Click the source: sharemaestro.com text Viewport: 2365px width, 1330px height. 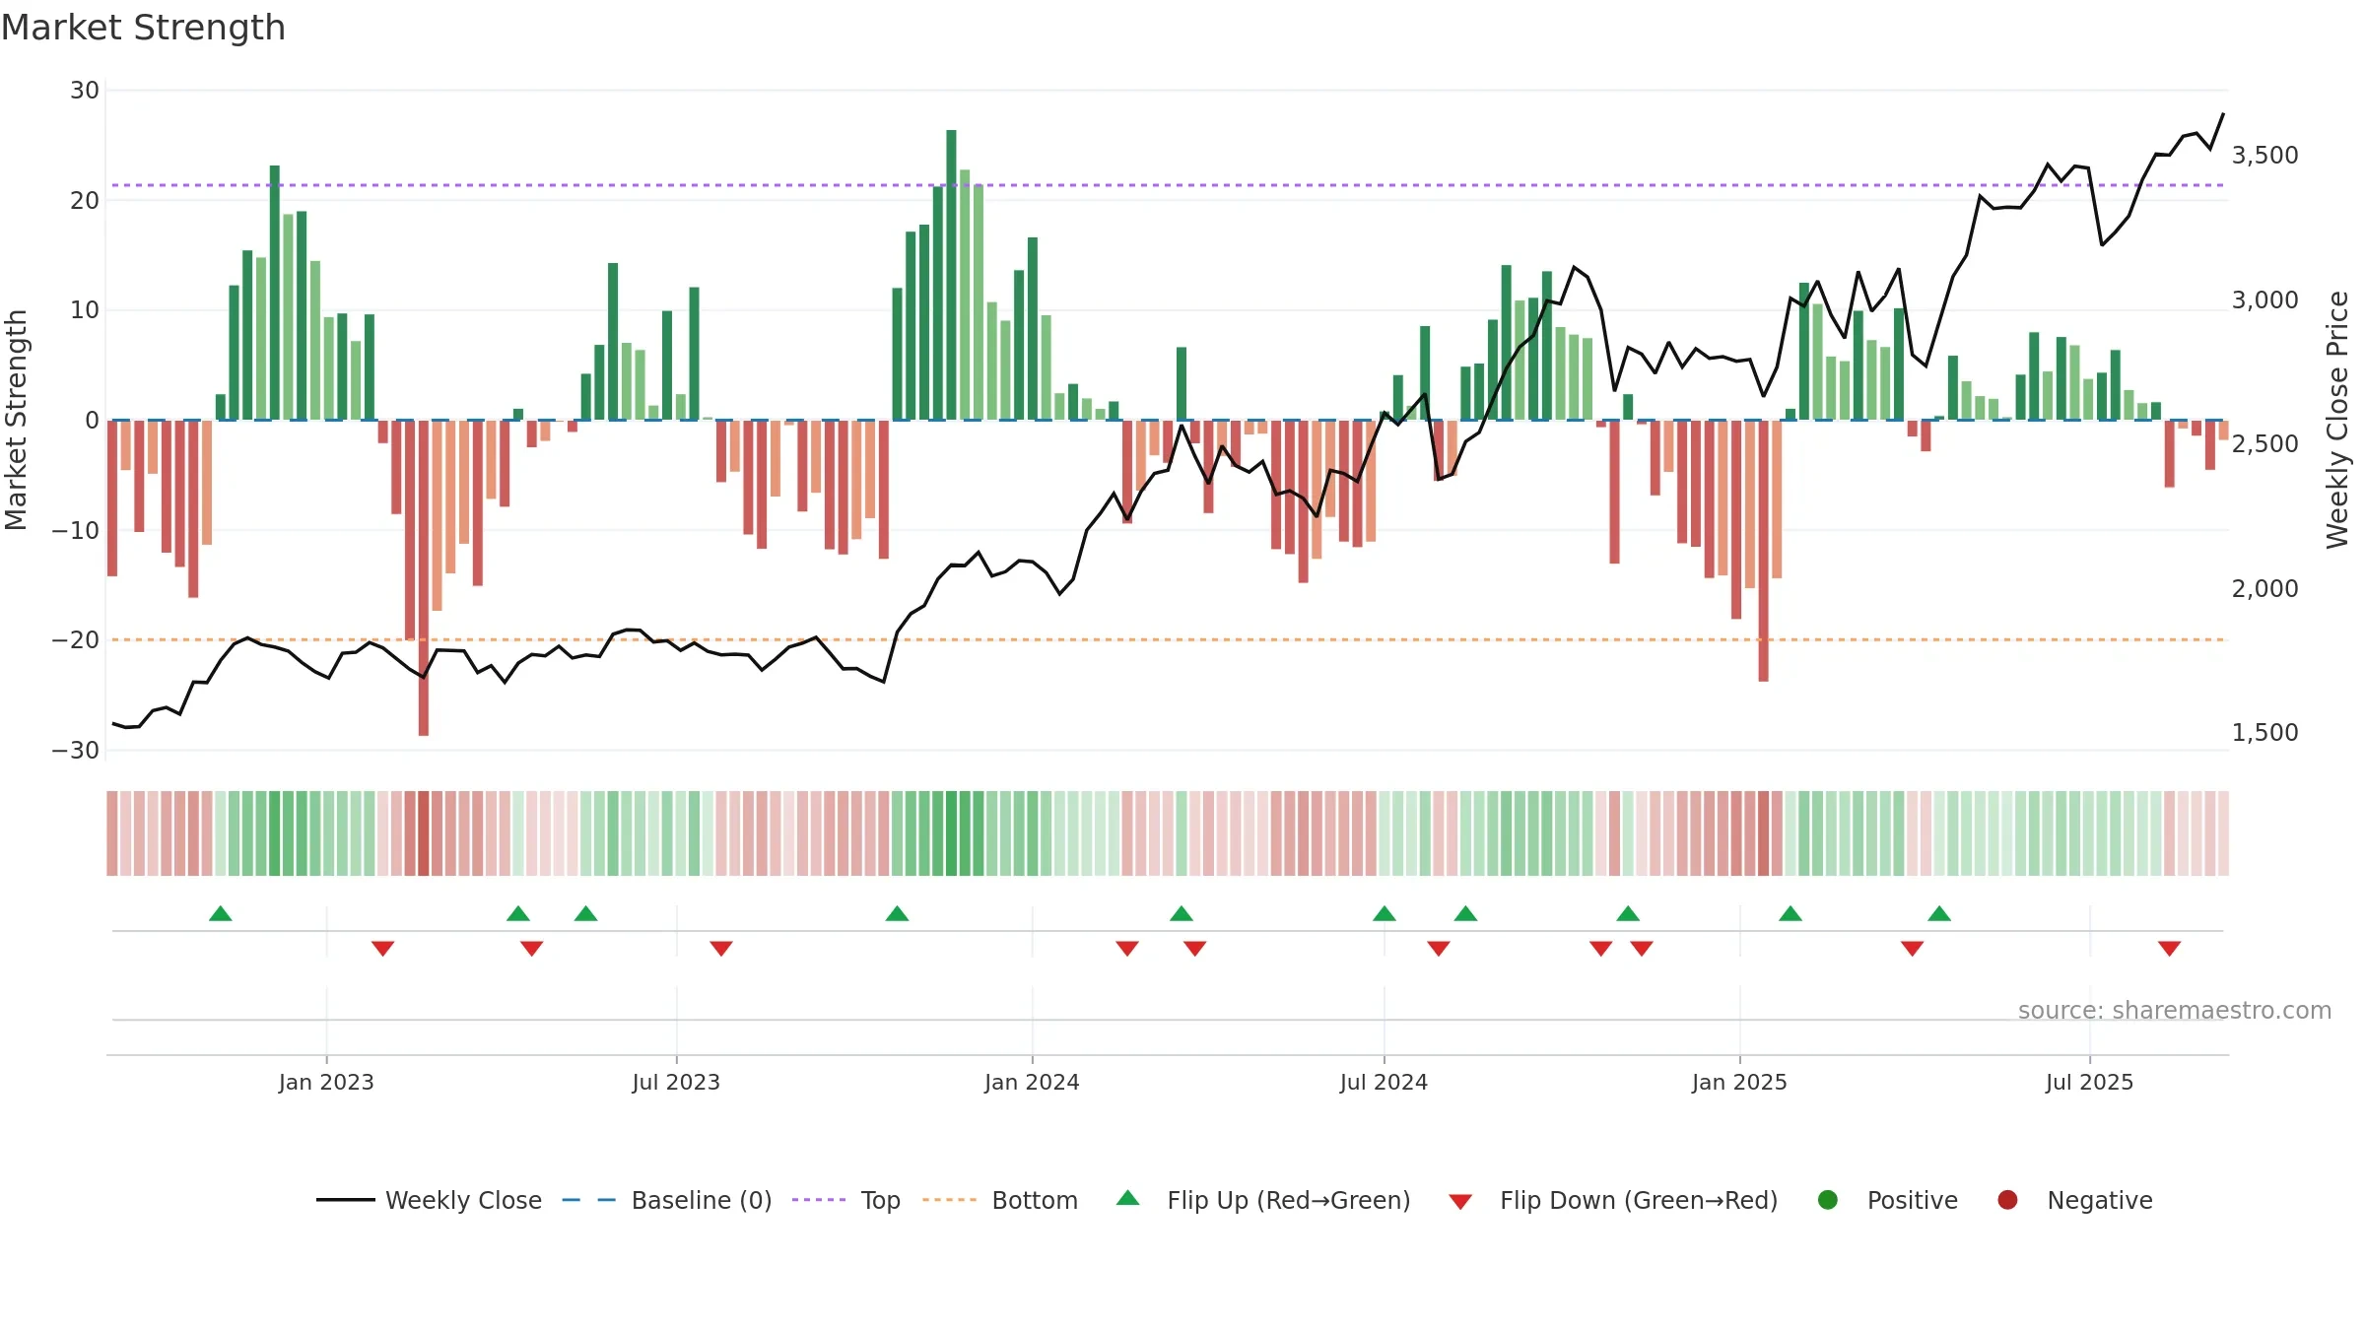point(2175,1011)
